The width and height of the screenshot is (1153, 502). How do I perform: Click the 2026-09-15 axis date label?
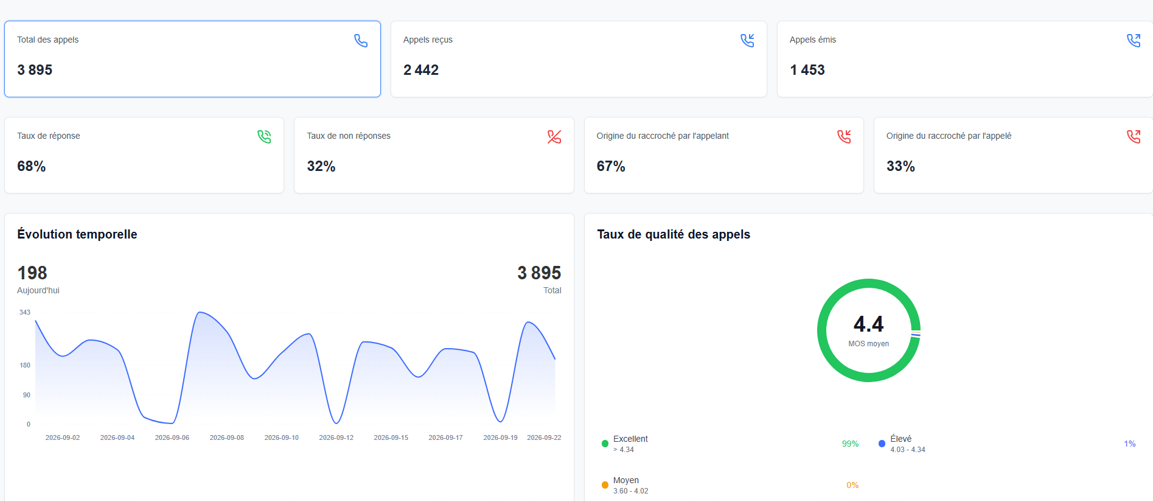(x=391, y=438)
